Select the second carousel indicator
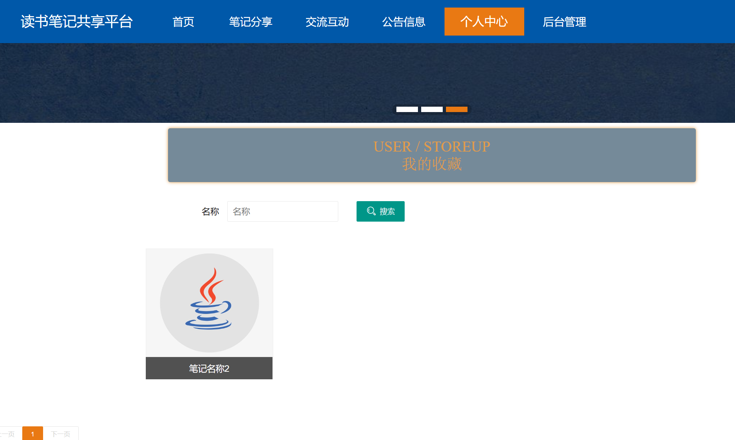The width and height of the screenshot is (735, 440). point(432,109)
